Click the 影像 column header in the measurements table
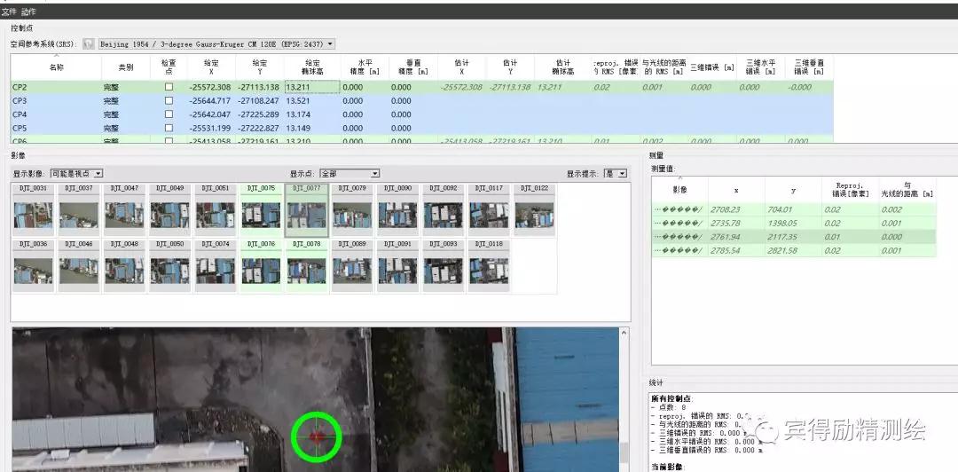 click(x=679, y=190)
